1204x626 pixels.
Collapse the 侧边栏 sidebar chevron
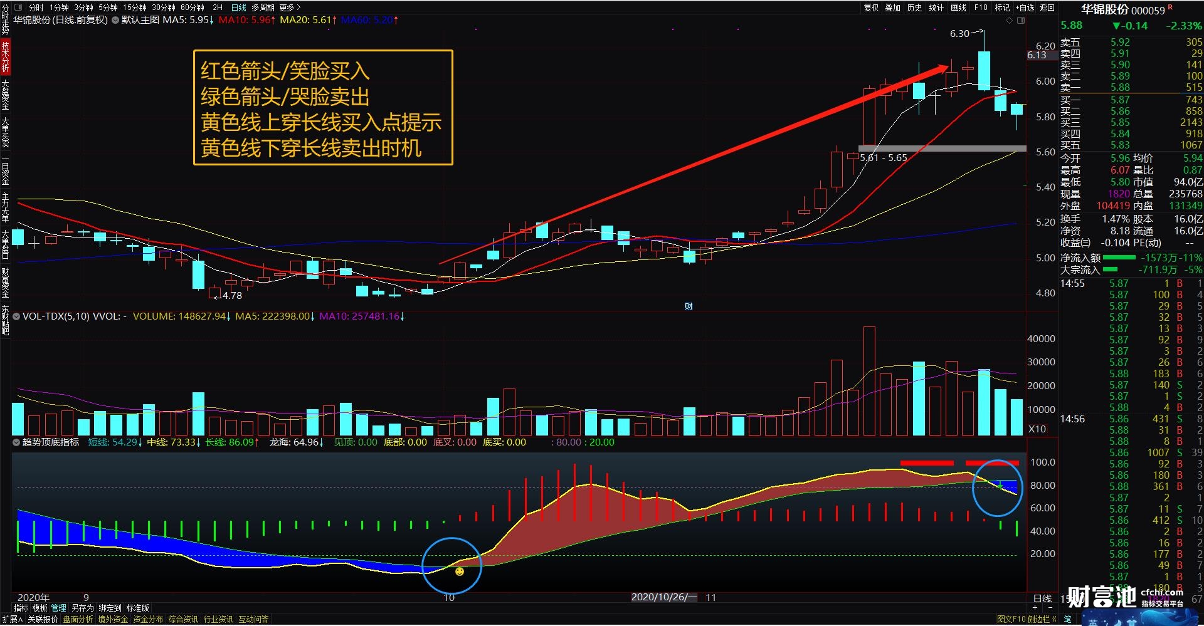click(x=1054, y=619)
